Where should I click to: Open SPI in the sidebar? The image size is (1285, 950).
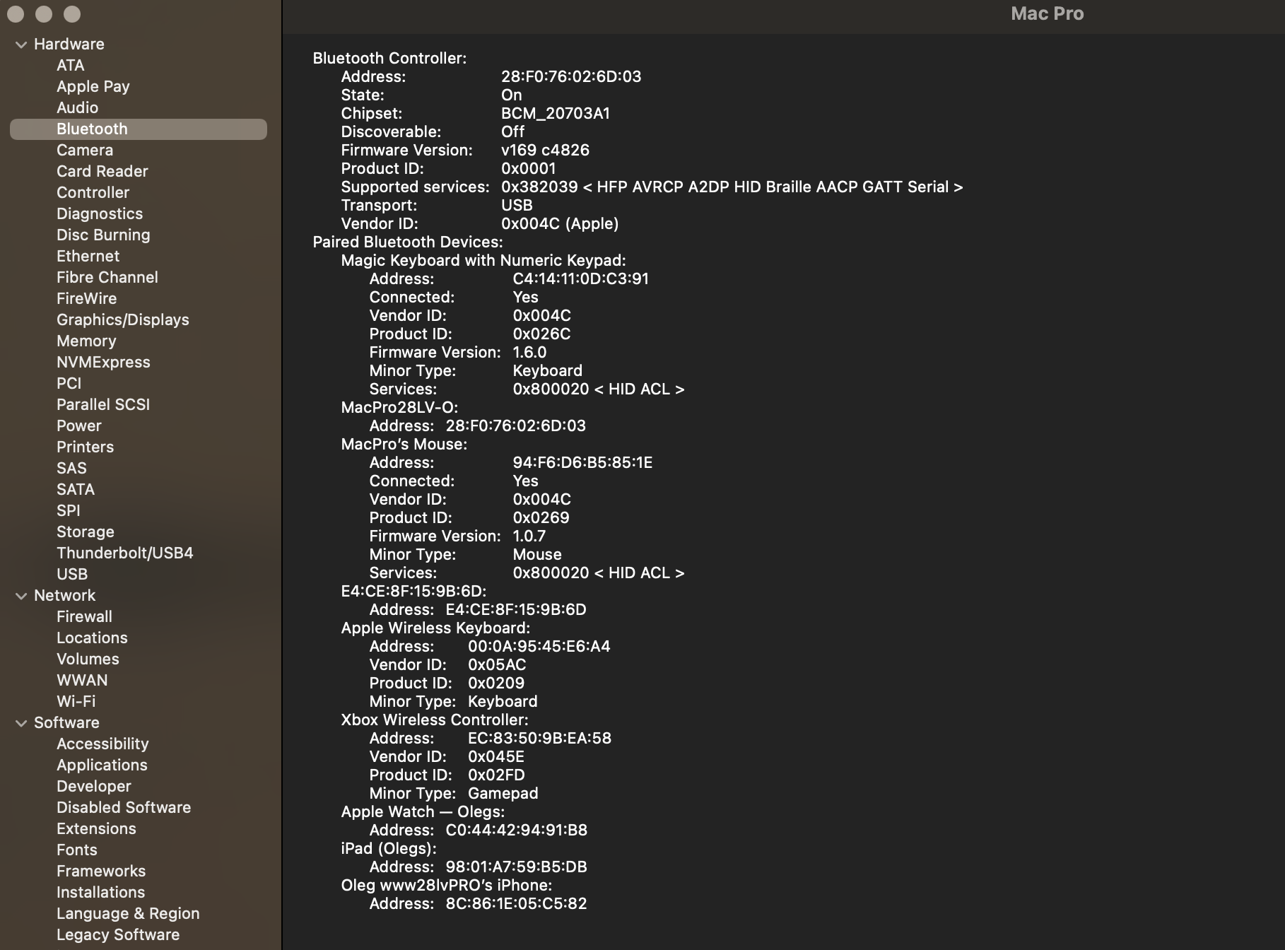pos(69,510)
